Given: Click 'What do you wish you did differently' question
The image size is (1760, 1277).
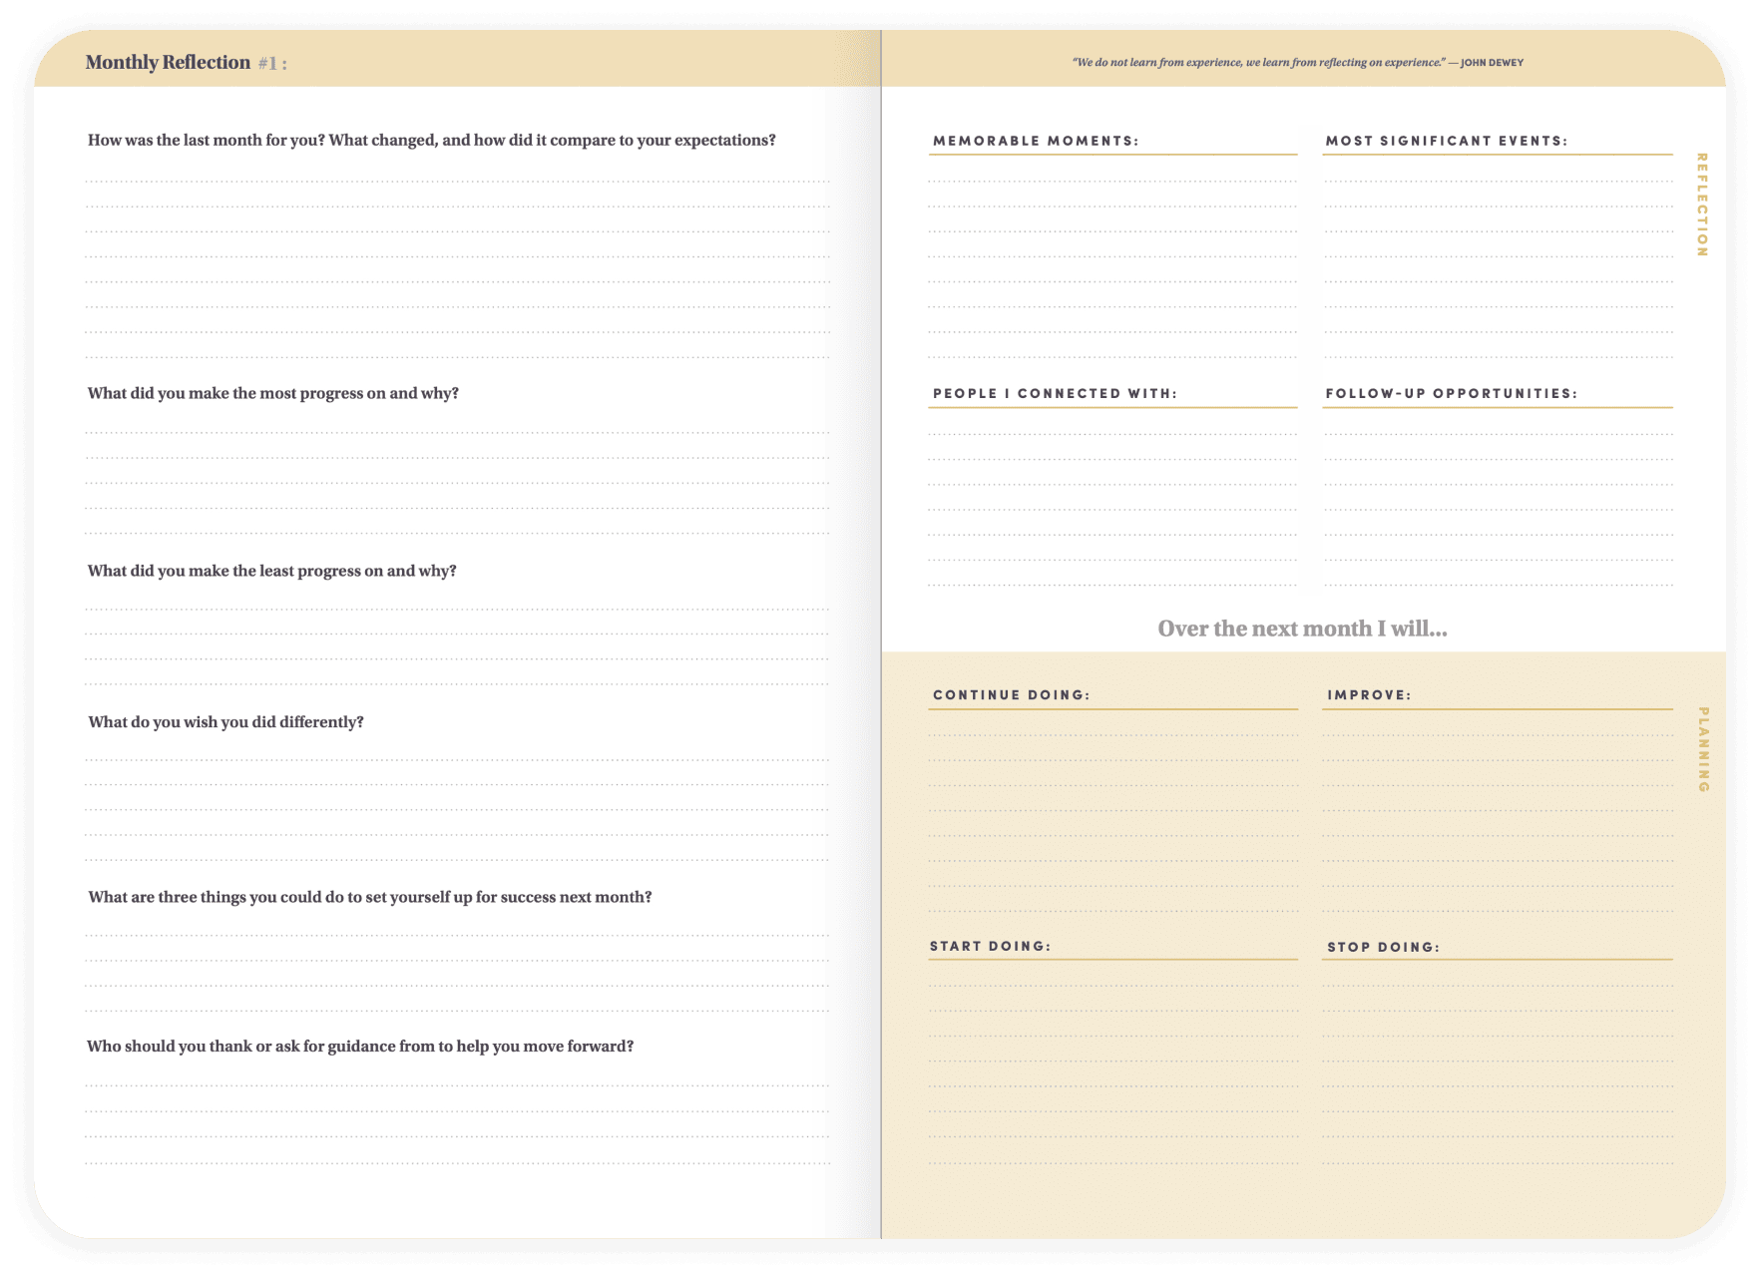Looking at the screenshot, I should point(225,721).
